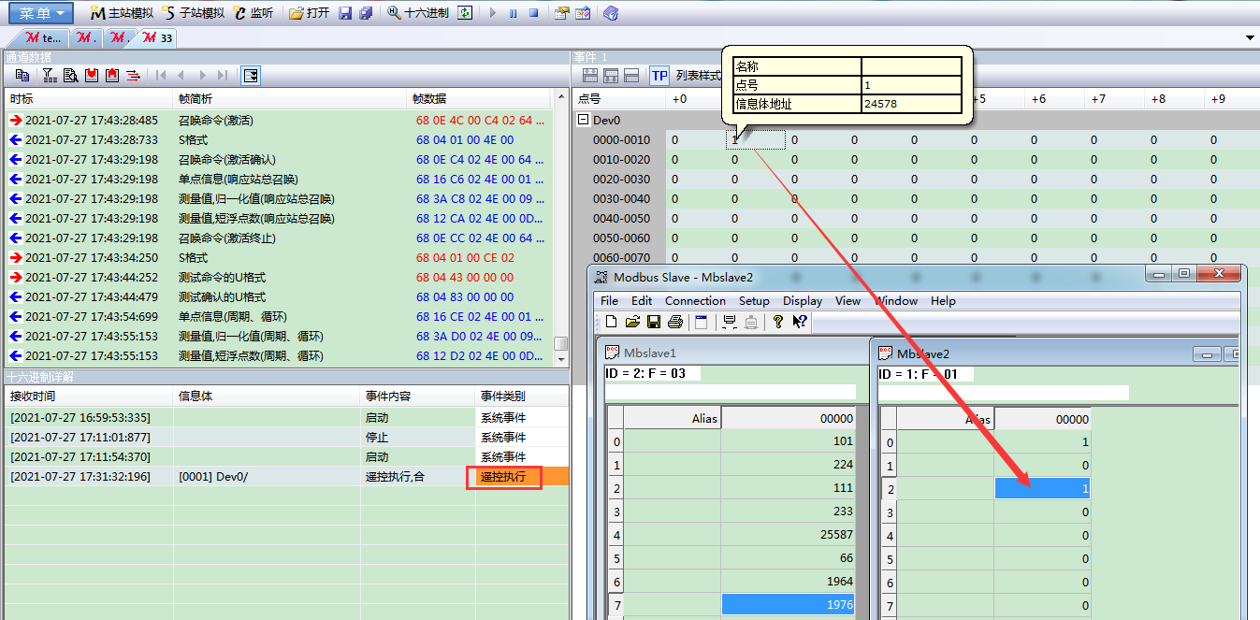Viewport: 1260px width, 620px height.
Task: Collapse the Dev0 tree node
Action: coord(584,120)
